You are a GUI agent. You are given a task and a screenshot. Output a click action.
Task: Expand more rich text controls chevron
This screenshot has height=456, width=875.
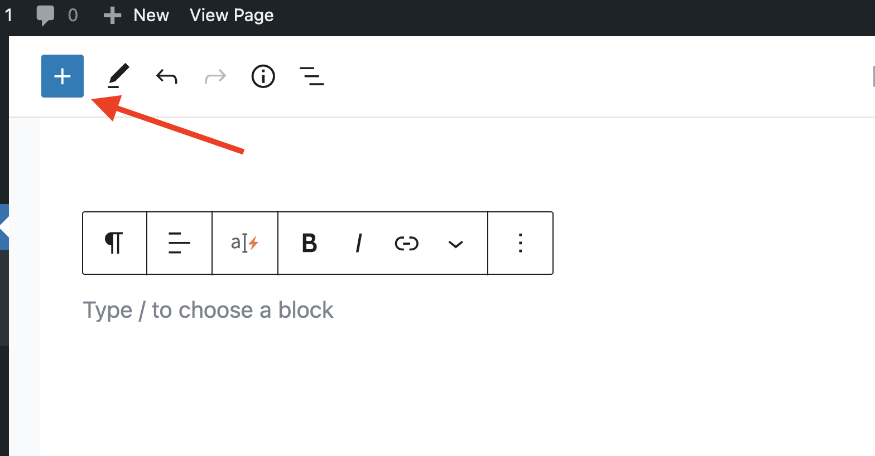456,244
